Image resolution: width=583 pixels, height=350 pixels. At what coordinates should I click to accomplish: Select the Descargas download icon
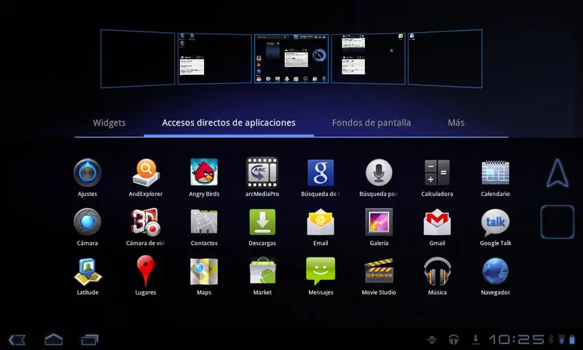coord(262,222)
